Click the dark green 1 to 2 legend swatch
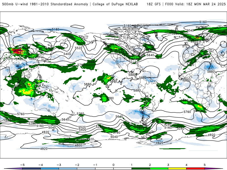The width and height of the screenshot is (227, 170). [141, 169]
